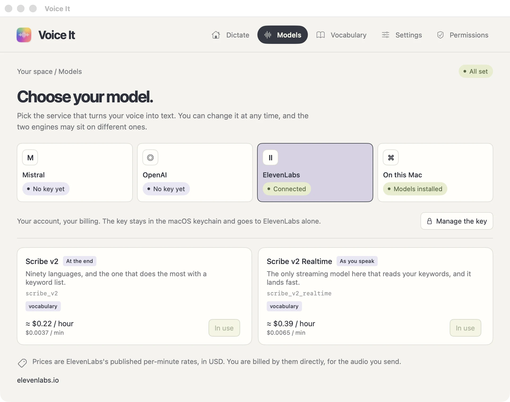Screen dimensions: 510x402
Task: Click In use button for Scribe v2
Action: (x=224, y=328)
